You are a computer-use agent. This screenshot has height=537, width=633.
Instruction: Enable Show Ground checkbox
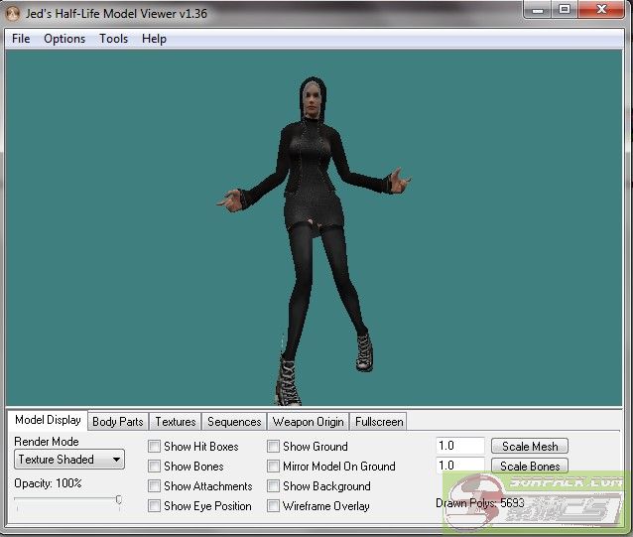pos(273,447)
